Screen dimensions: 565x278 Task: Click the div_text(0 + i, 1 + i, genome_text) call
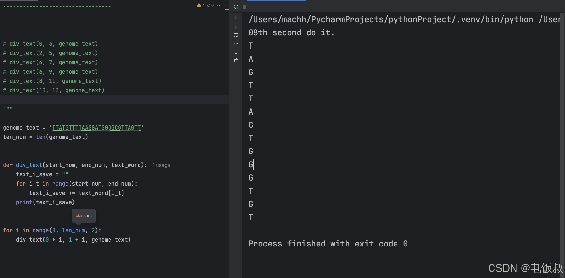coord(73,240)
